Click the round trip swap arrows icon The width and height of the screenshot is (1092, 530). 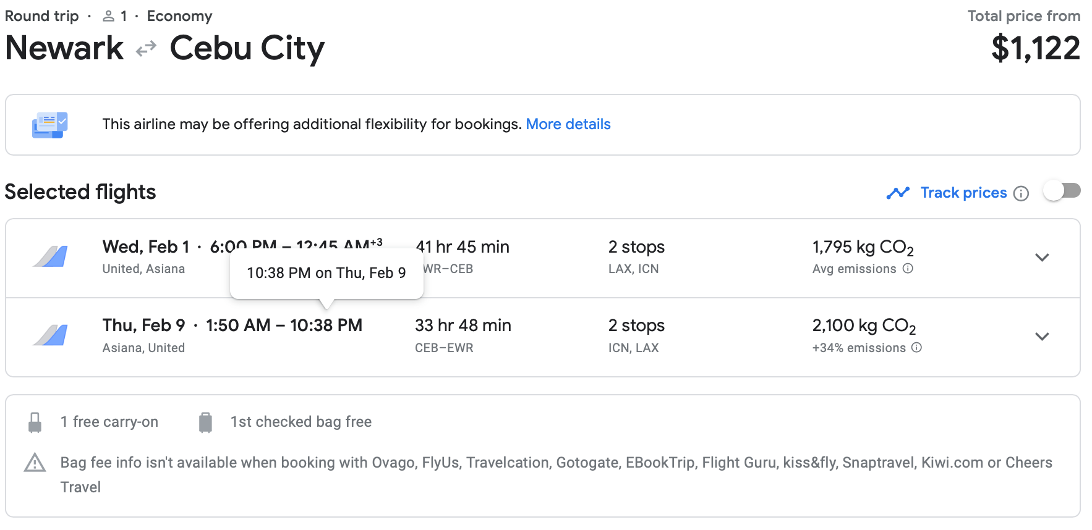(x=147, y=48)
